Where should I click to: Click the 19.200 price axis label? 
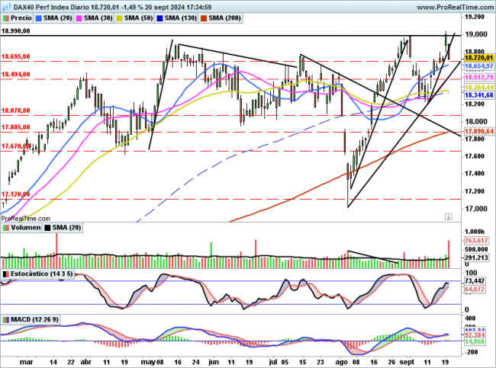(x=474, y=17)
